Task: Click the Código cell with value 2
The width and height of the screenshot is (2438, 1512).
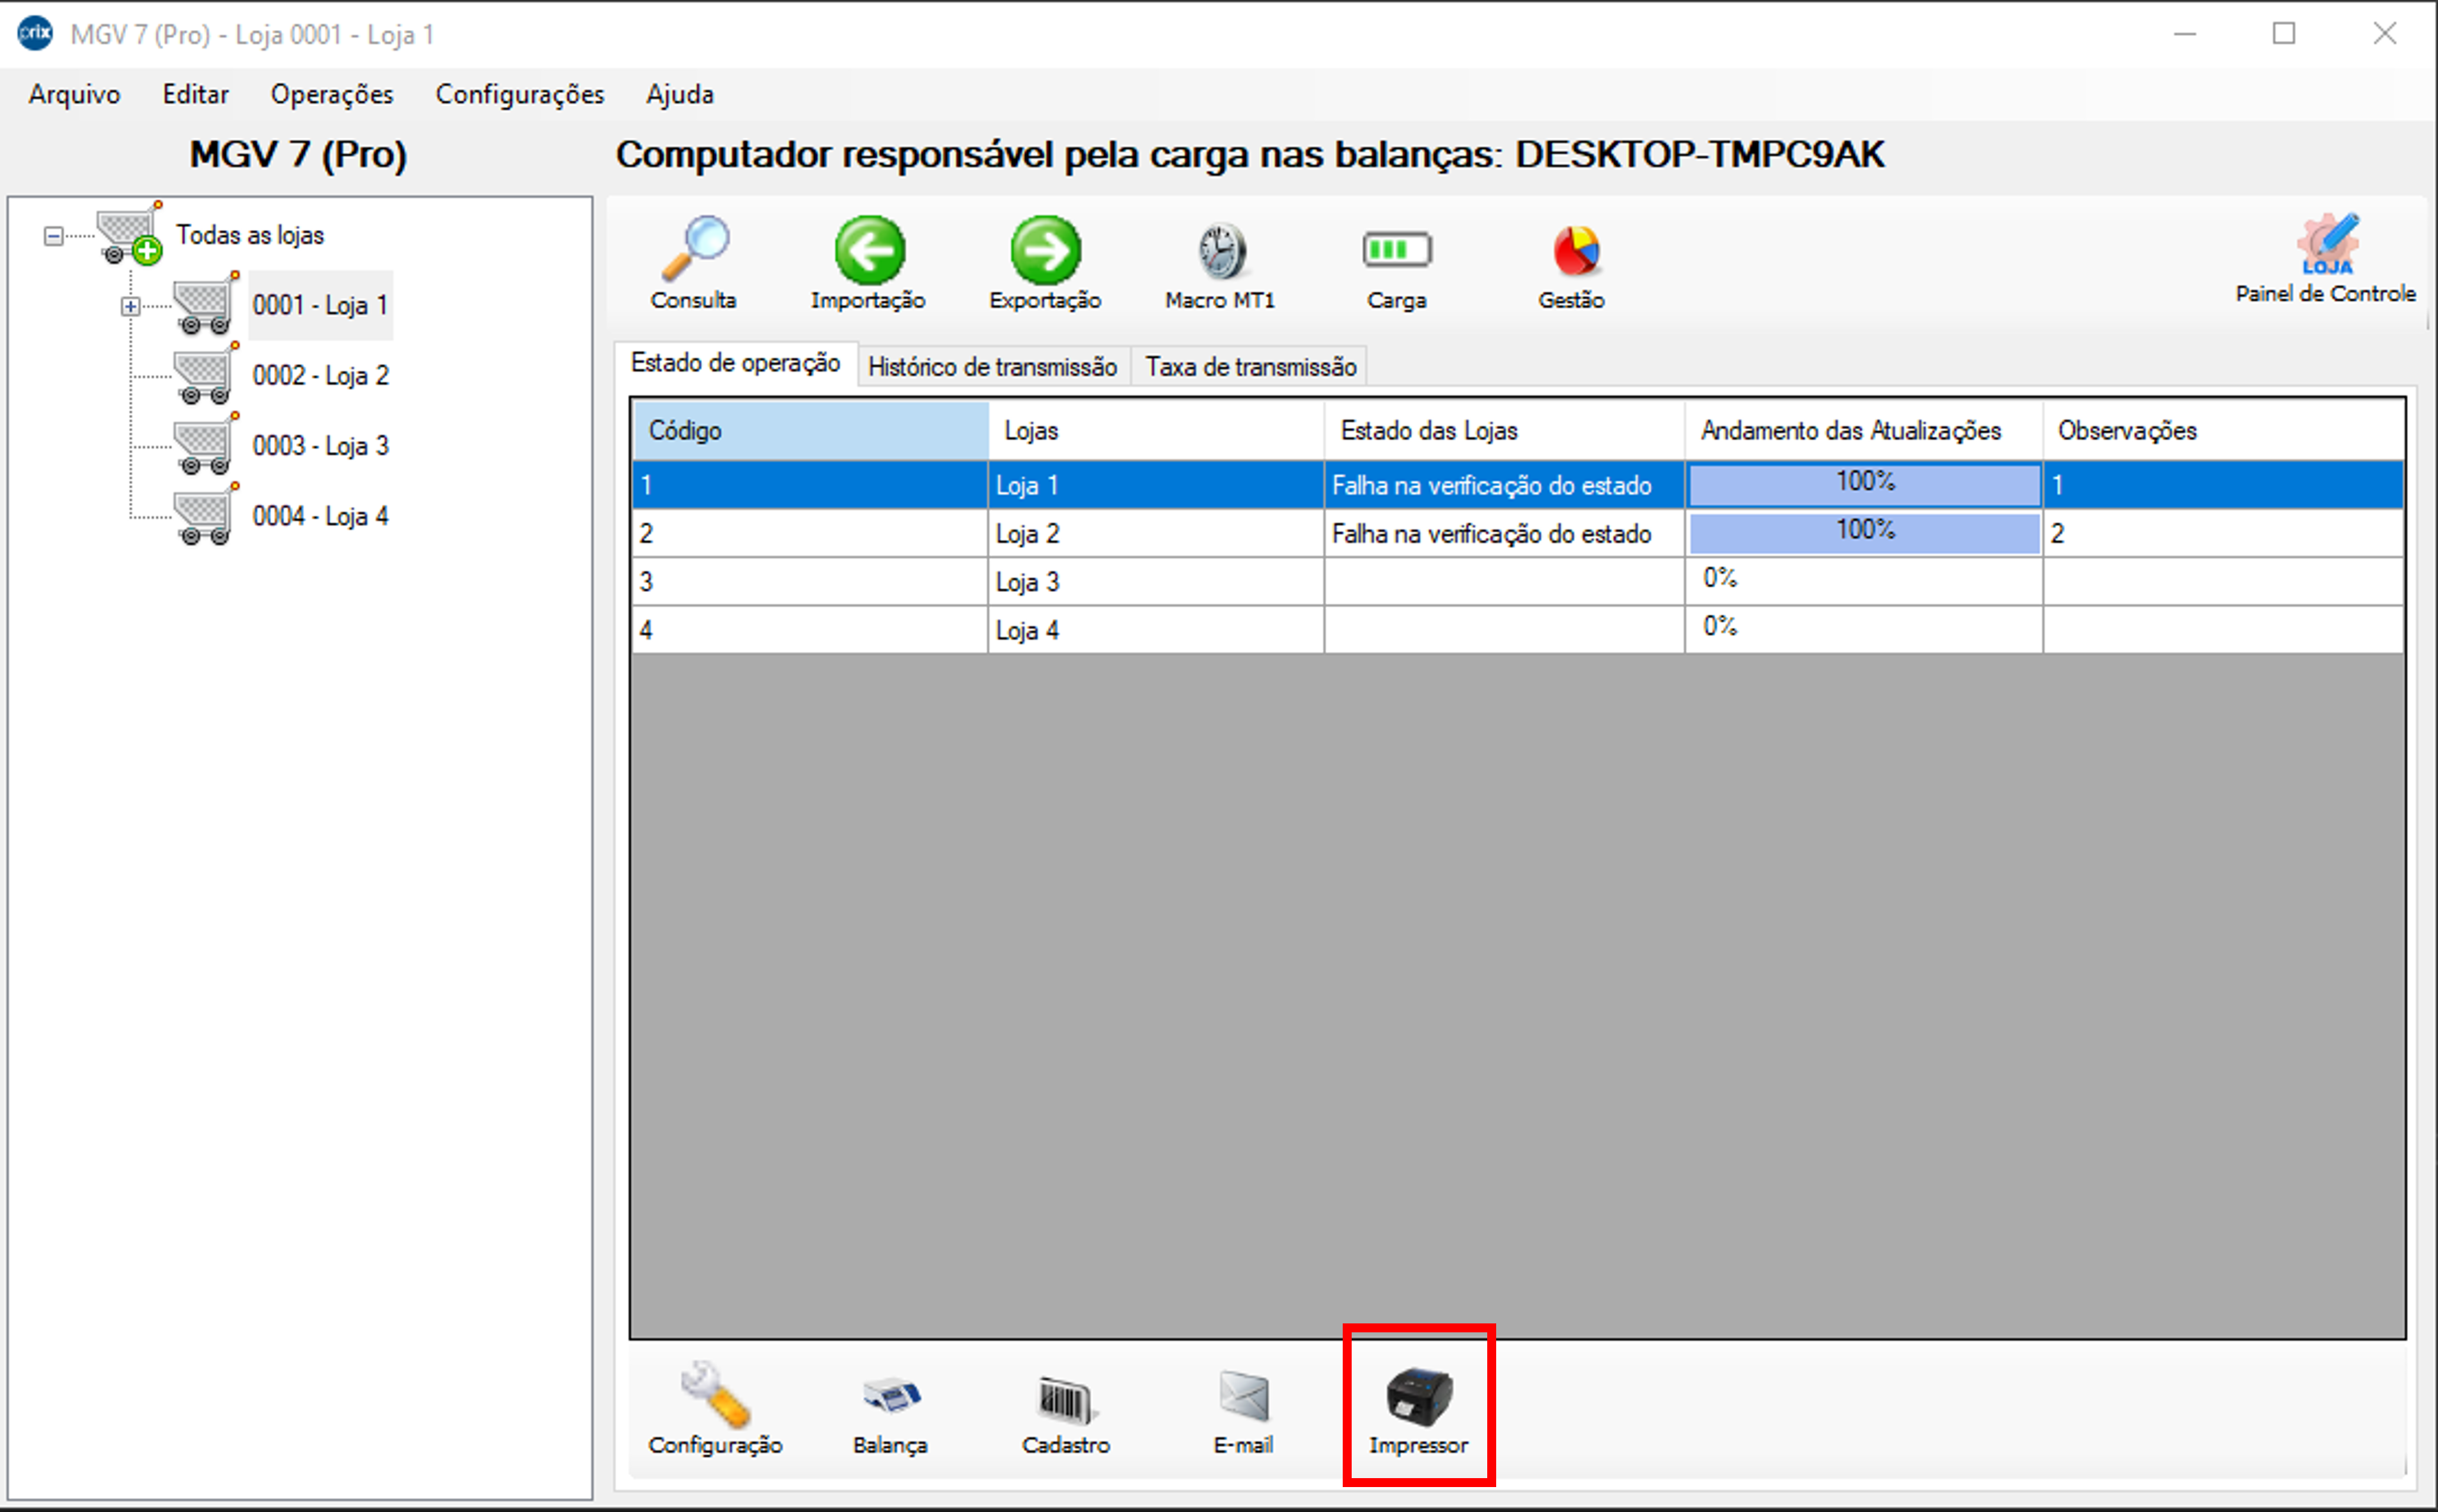Action: coord(811,533)
